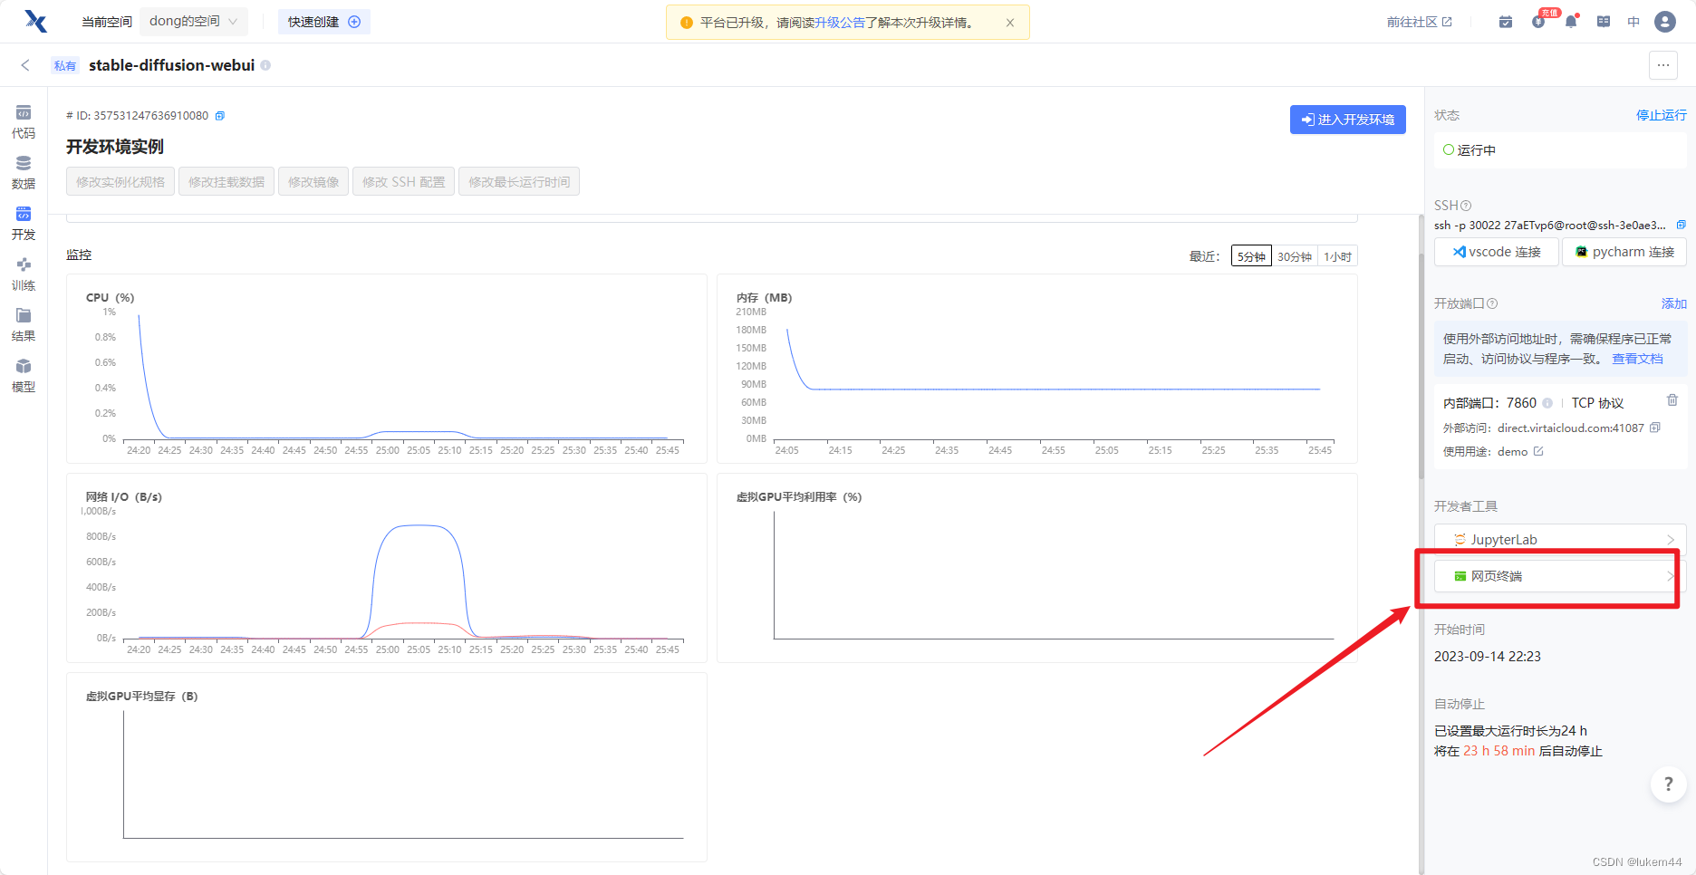Go back using the left arrow
The width and height of the screenshot is (1696, 875).
25,65
